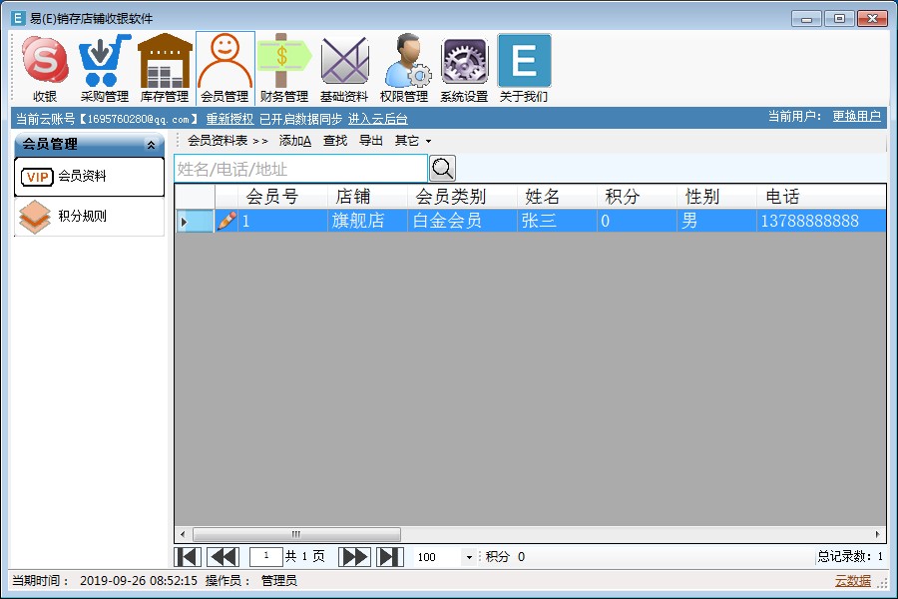Screen dimensions: 898x599
Task: Open 权限管理 permission management
Action: pyautogui.click(x=404, y=68)
